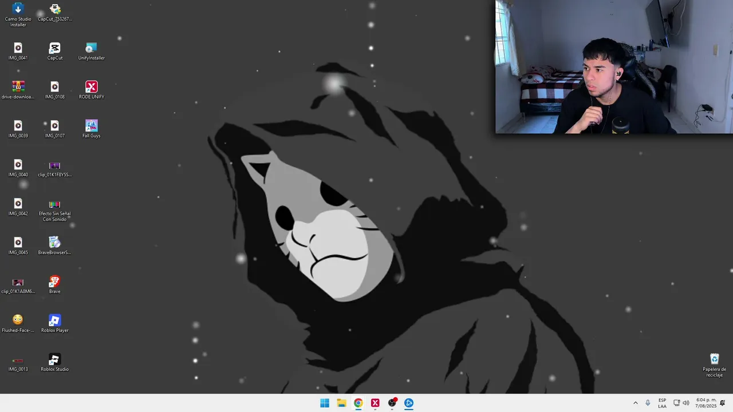The image size is (733, 412).
Task: Switch to Google Chrome in the taskbar
Action: pos(358,403)
